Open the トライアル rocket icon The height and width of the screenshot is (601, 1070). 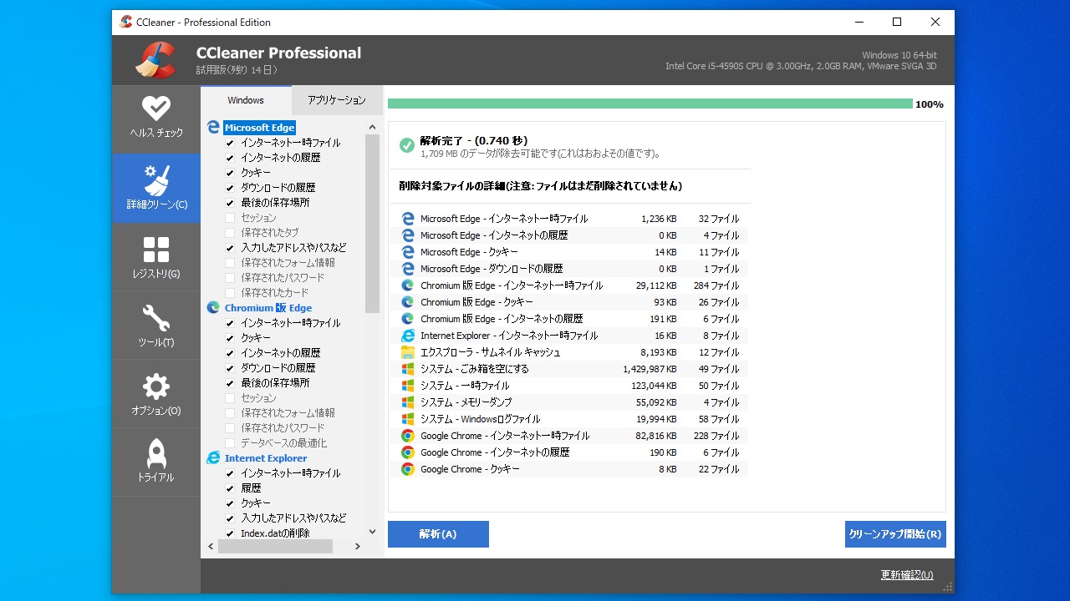tap(156, 453)
